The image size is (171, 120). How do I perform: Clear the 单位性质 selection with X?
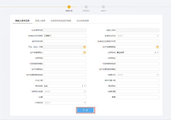click(82, 86)
